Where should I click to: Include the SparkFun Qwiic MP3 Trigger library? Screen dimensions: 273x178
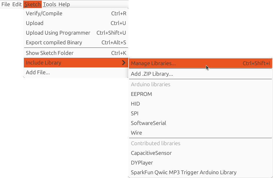184,172
